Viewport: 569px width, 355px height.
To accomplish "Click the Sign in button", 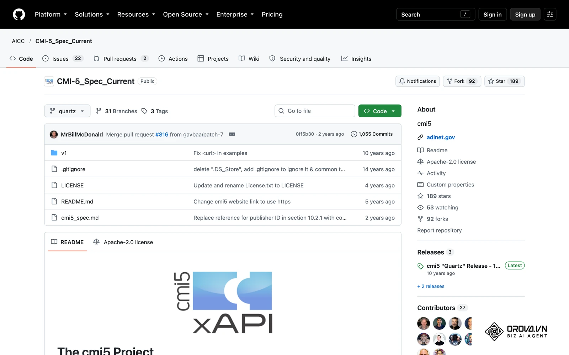I will coord(493,15).
